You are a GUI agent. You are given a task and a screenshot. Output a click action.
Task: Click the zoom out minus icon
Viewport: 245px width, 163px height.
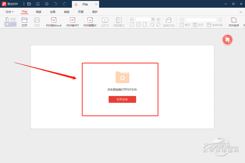click(x=132, y=19)
